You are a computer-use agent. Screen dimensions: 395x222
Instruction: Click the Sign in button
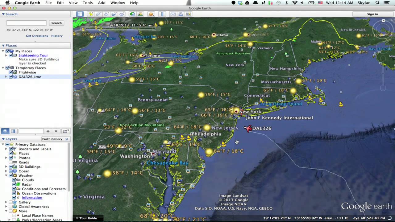pos(372,14)
